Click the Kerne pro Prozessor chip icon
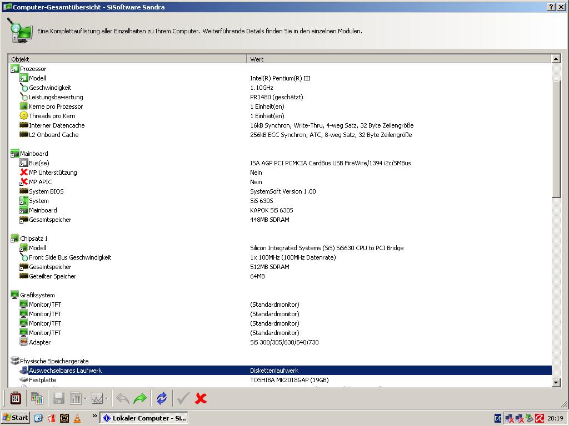569x426 pixels. 23,106
